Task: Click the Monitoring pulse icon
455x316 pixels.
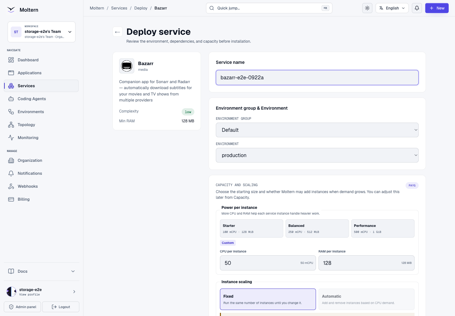Action: point(11,138)
